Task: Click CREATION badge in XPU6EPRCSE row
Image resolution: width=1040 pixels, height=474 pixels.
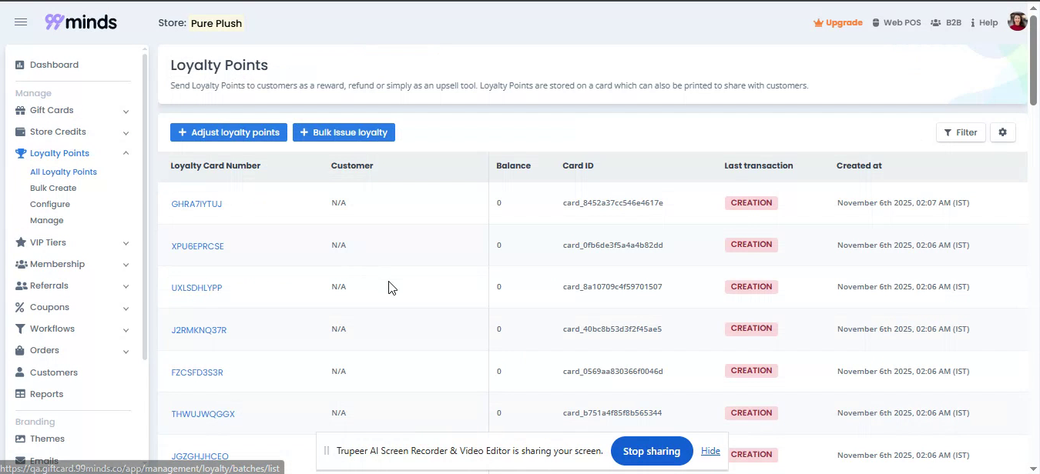Action: coord(751,245)
